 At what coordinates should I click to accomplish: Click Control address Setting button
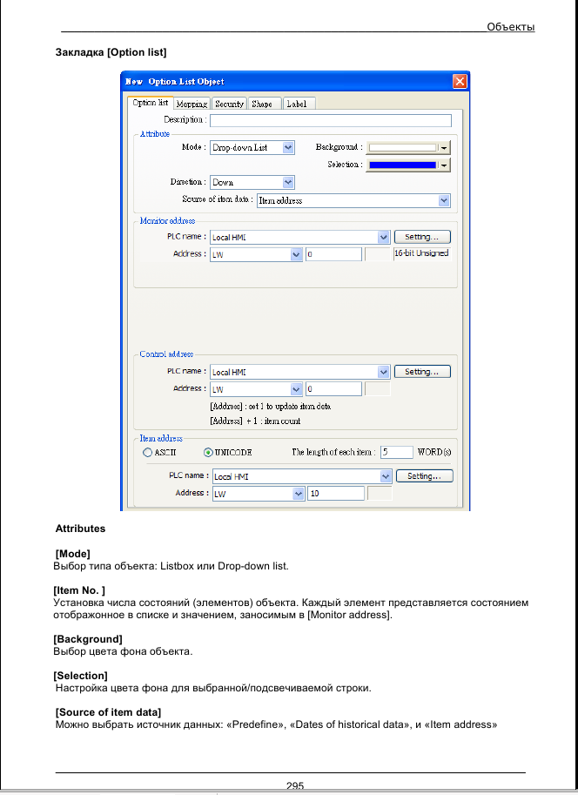(x=422, y=372)
